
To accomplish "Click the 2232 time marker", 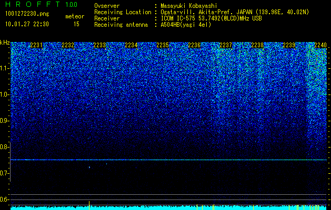I will coord(68,45).
